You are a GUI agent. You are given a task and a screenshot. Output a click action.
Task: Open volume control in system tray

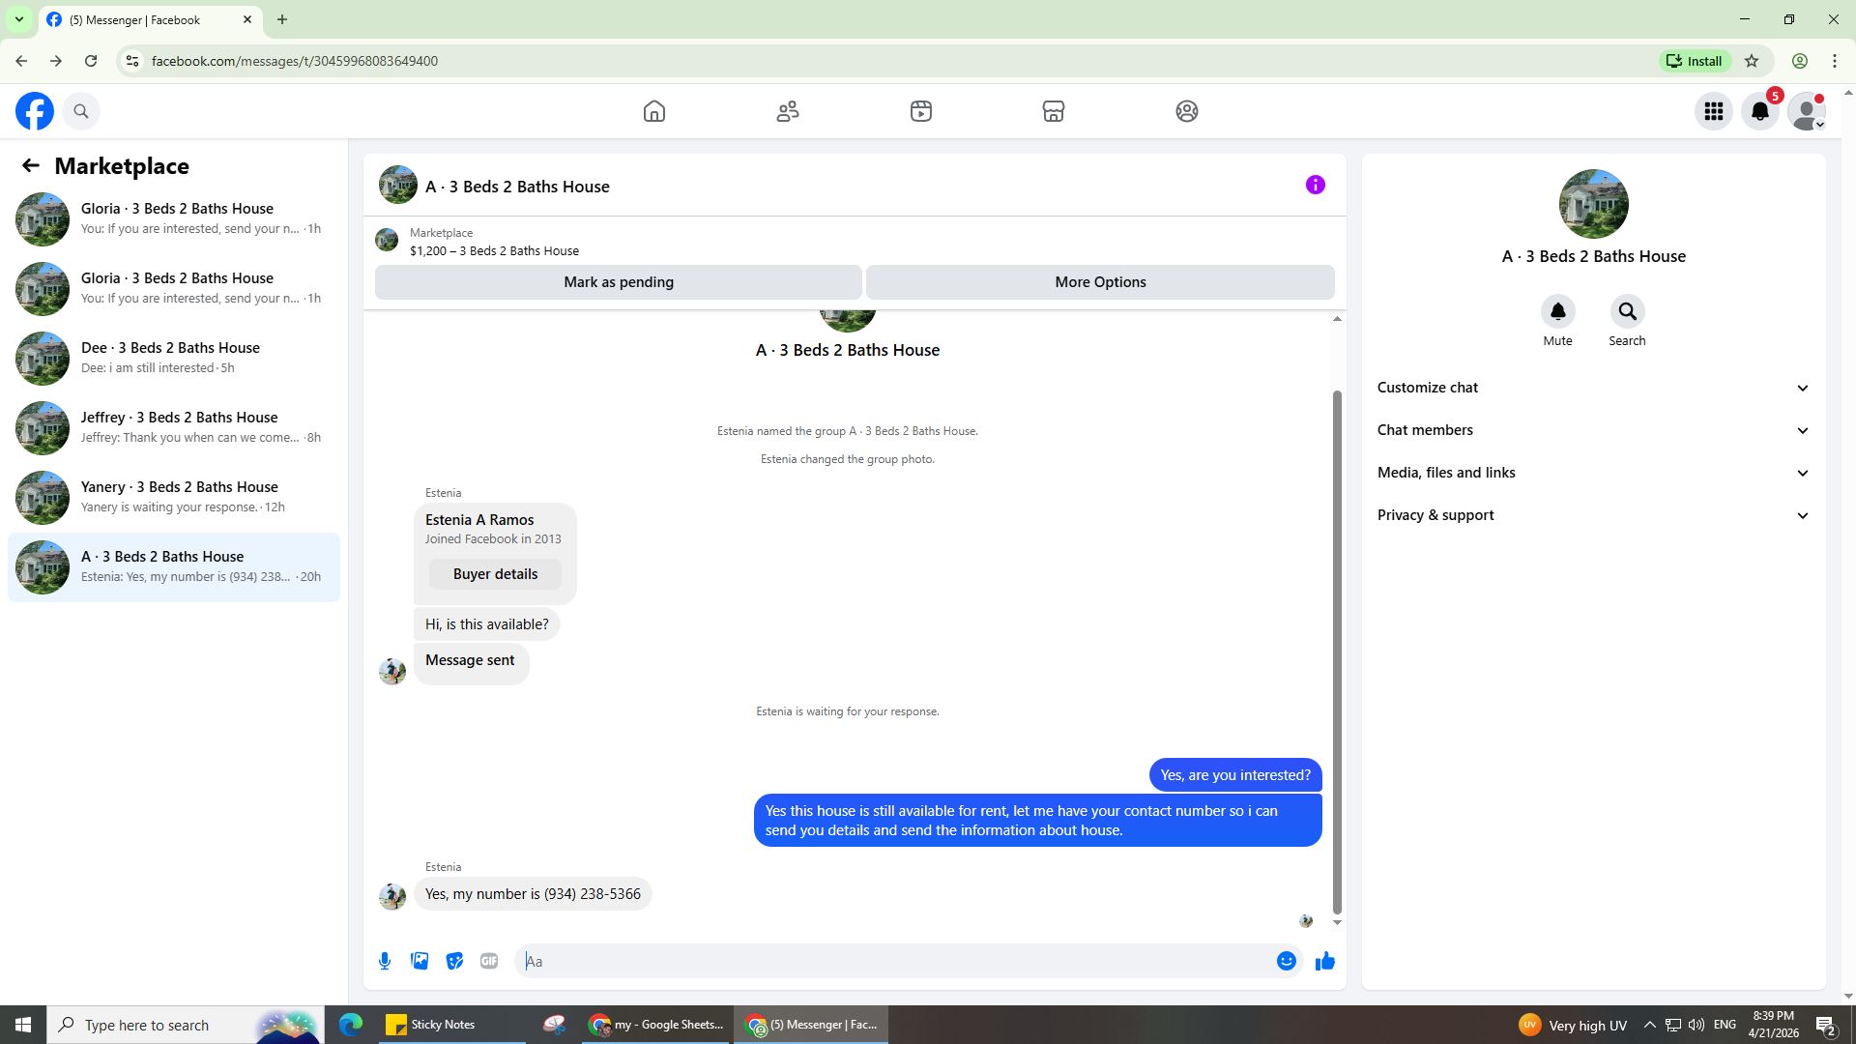pyautogui.click(x=1696, y=1025)
